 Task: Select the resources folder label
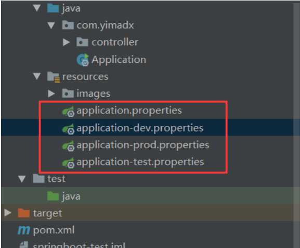[85, 77]
